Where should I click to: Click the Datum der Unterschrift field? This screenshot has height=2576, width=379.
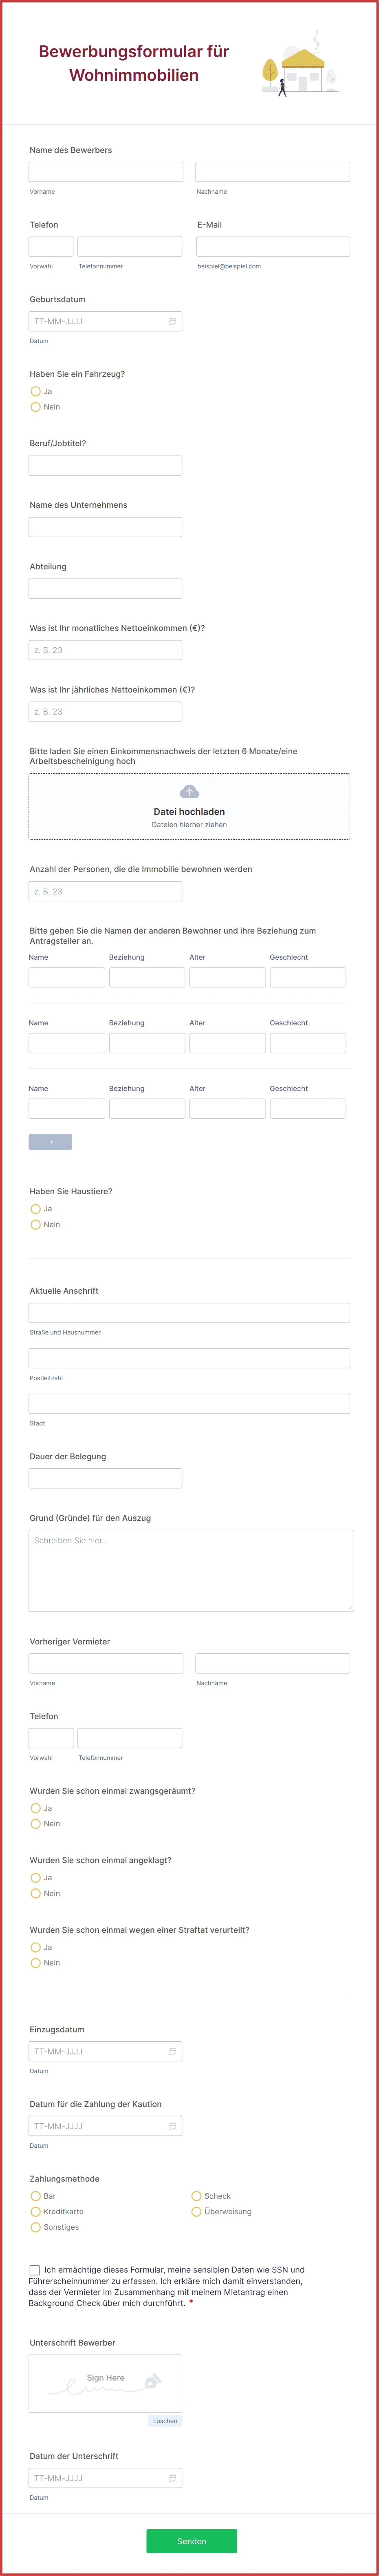pyautogui.click(x=105, y=2478)
